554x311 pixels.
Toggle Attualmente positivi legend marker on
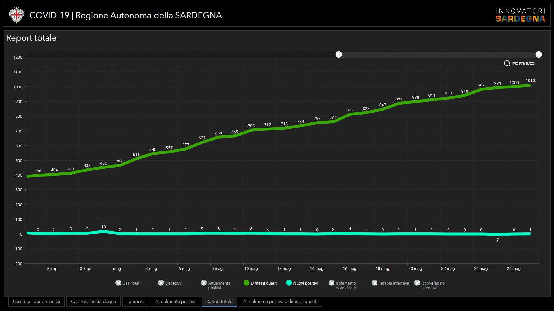click(204, 283)
